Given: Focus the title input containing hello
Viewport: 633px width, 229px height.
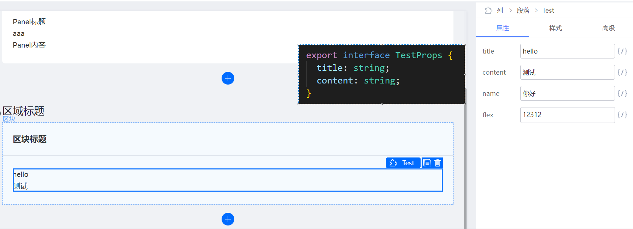Looking at the screenshot, I should (567, 51).
